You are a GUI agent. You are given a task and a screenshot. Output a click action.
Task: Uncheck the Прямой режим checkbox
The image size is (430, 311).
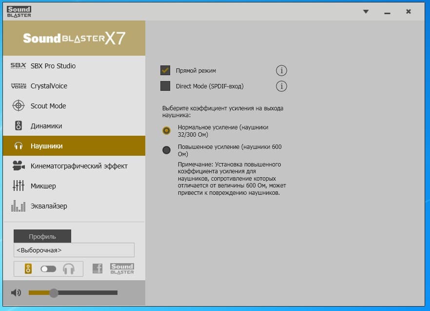165,70
